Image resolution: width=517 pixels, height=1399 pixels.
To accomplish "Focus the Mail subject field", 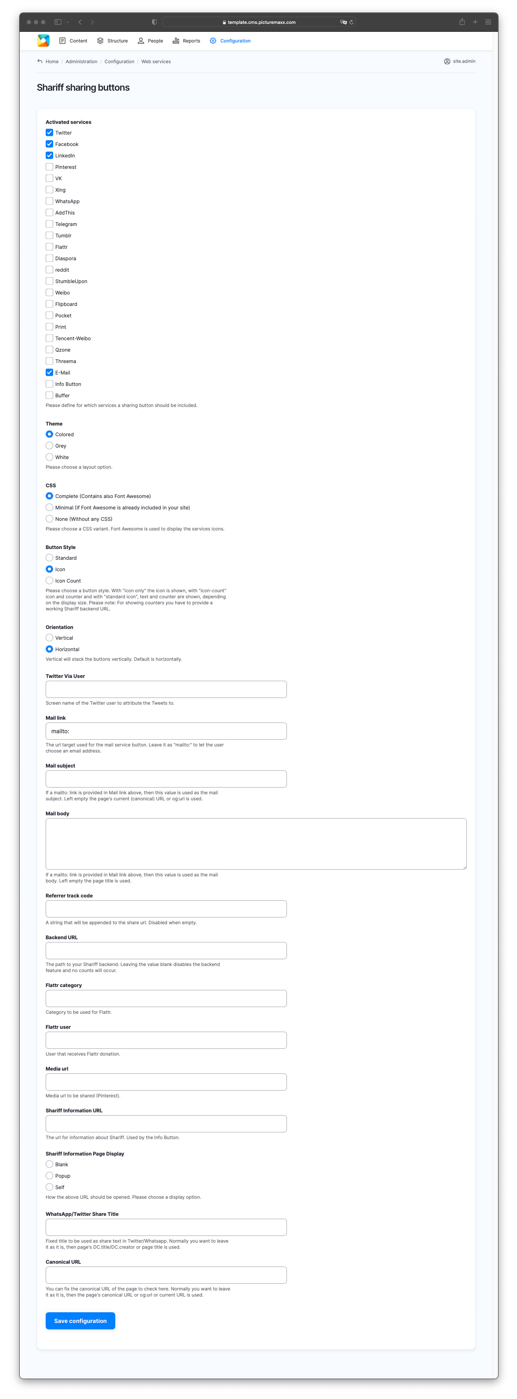I will (166, 779).
